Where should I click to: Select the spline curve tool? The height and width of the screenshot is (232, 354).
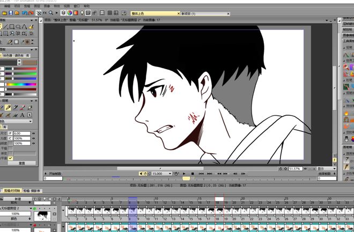coord(24,27)
